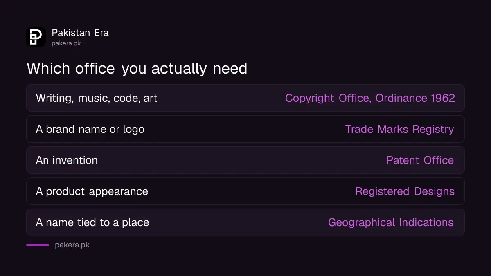Click the 'Patent Office' label
491x276 pixels.
coord(420,160)
